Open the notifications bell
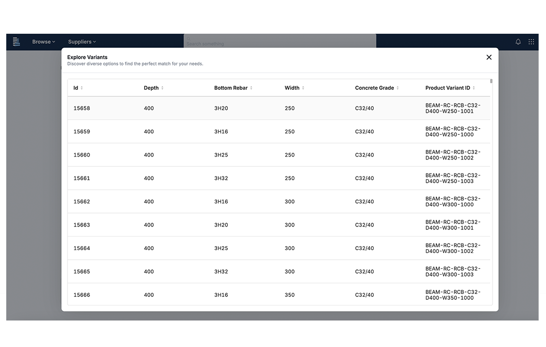Viewport: 546px width, 347px height. 518,41
